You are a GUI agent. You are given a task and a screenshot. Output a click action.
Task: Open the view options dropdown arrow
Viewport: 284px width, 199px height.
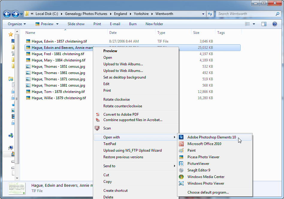pos(254,24)
